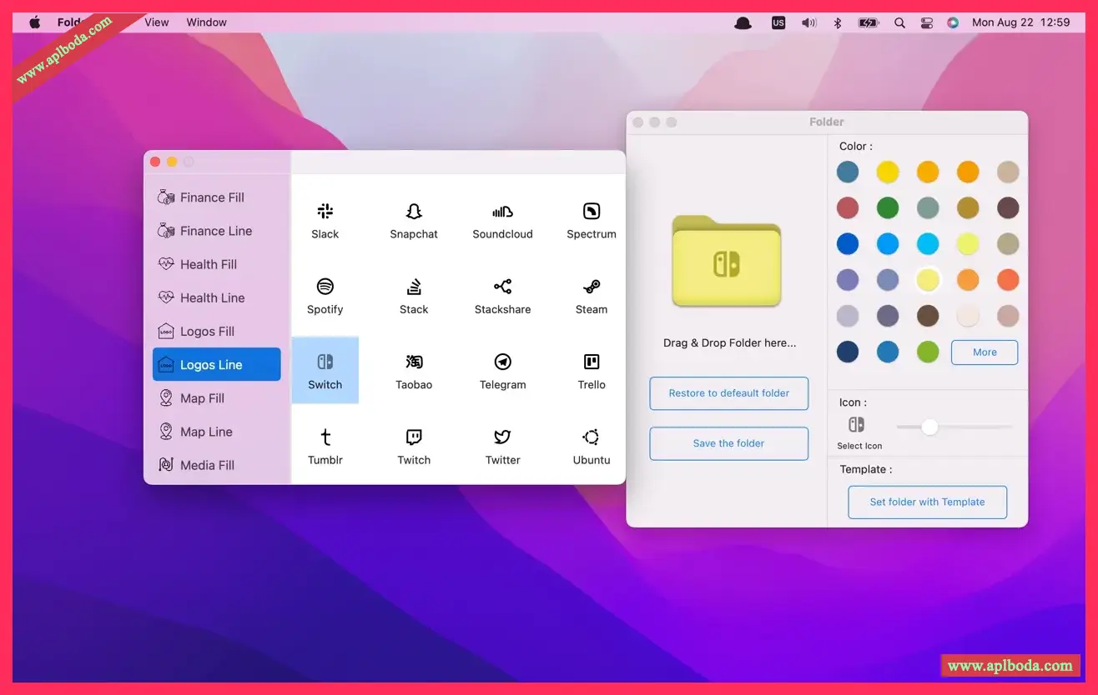Choose the Tumblr icon
The image size is (1098, 695).
click(325, 437)
